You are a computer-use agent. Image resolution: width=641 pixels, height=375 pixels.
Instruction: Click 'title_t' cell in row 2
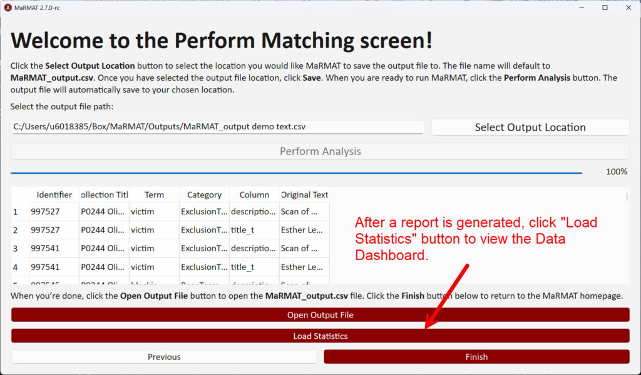[254, 230]
